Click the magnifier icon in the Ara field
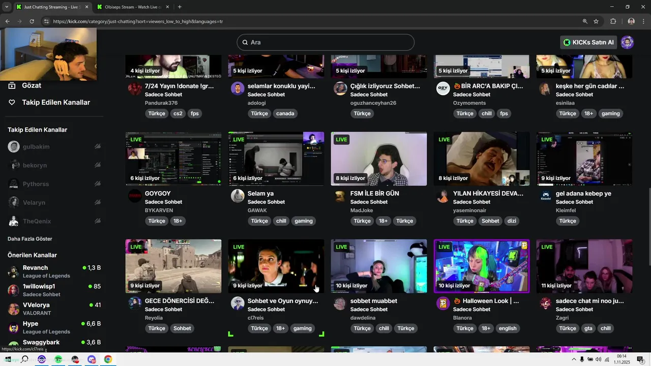The height and width of the screenshot is (366, 651). [x=245, y=42]
